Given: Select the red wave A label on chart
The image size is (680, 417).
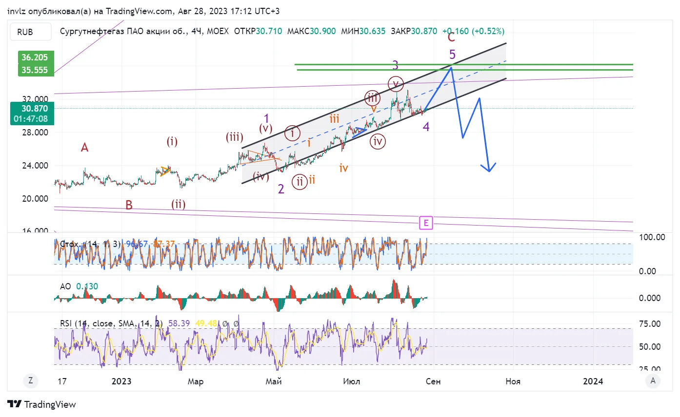Looking at the screenshot, I should point(84,148).
